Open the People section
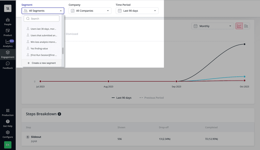Image resolution: width=260 pixels, height=150 pixels. click(x=7, y=22)
